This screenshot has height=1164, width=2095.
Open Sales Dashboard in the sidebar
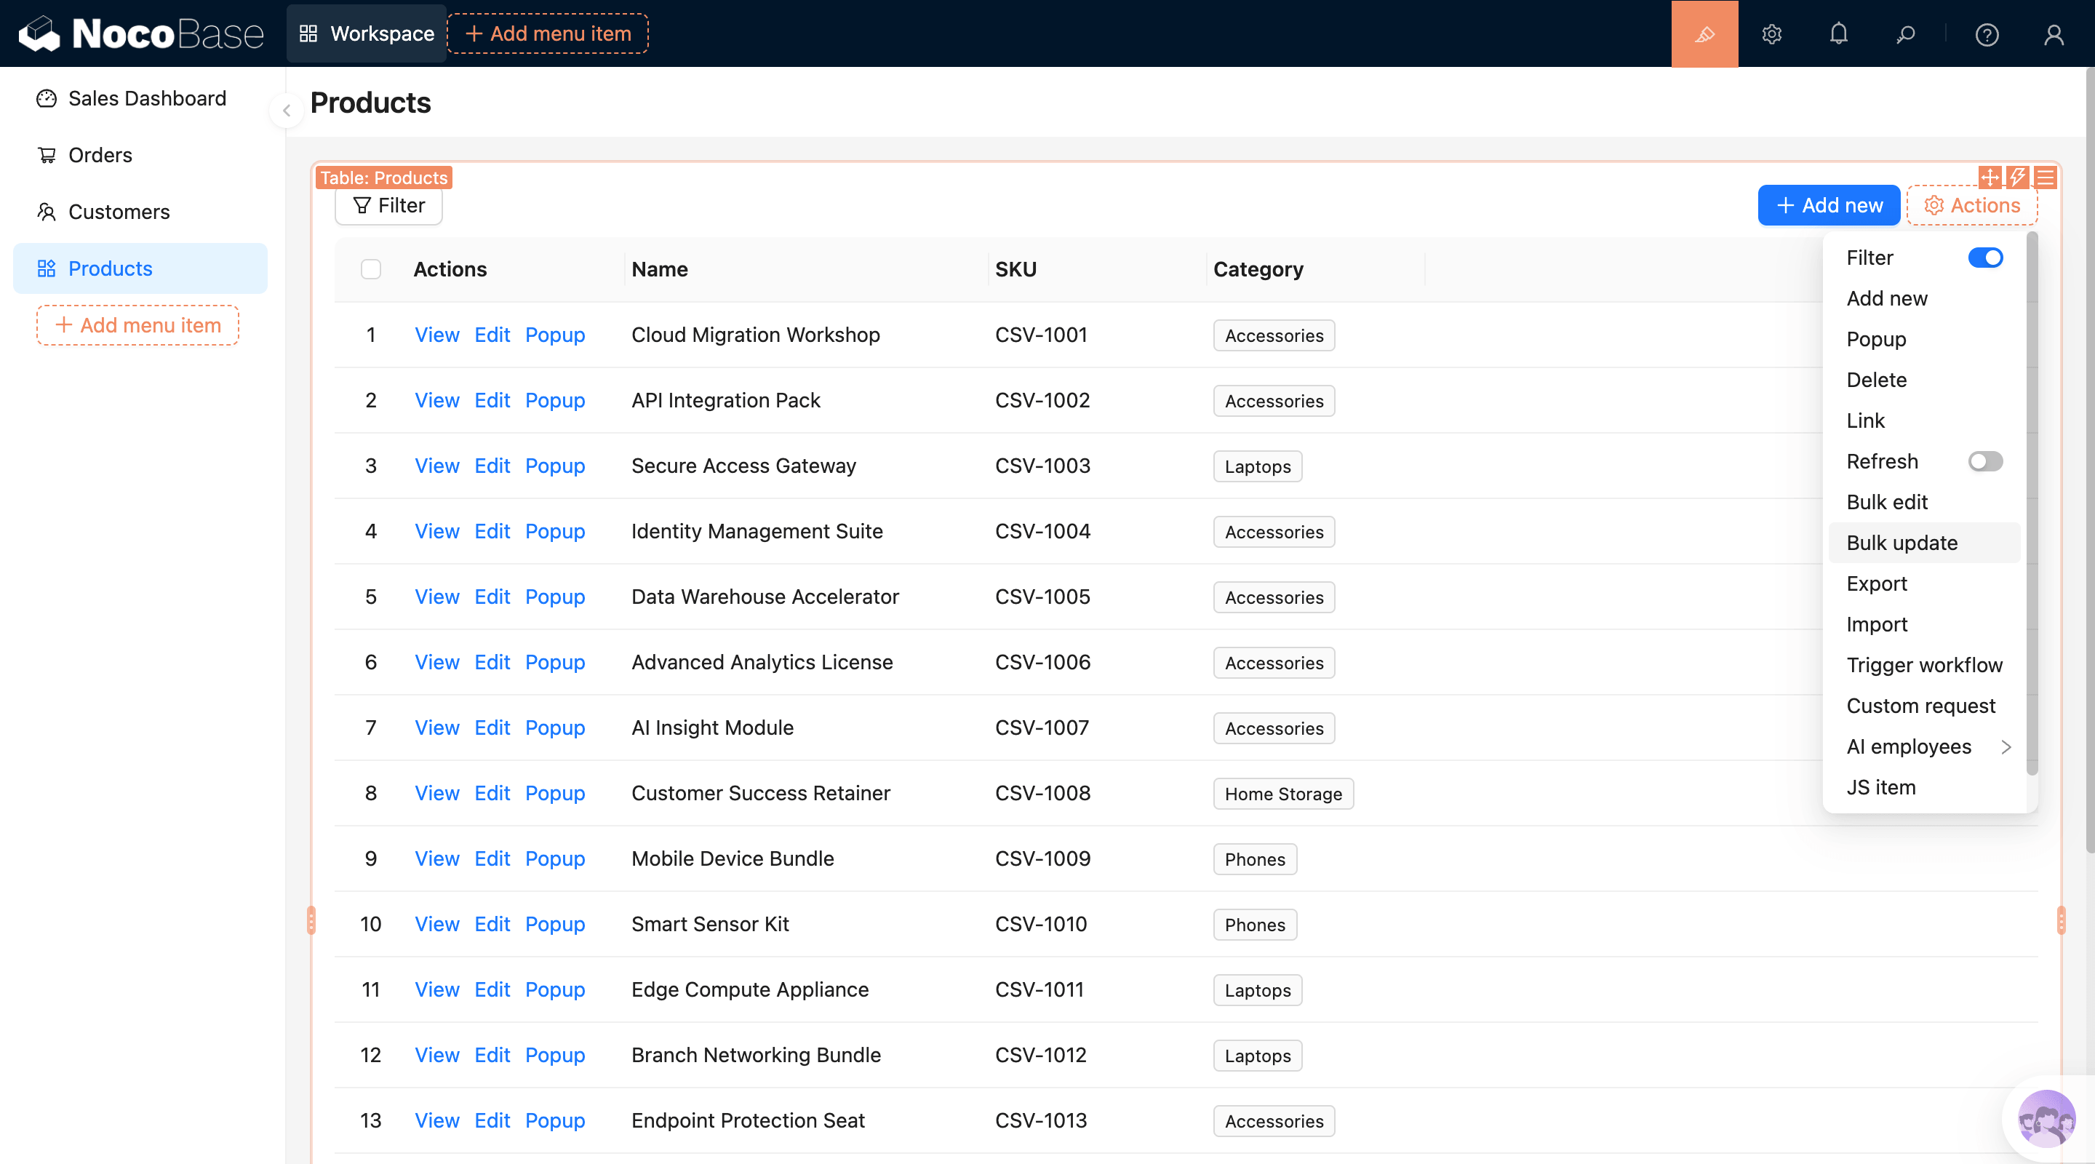(x=146, y=98)
